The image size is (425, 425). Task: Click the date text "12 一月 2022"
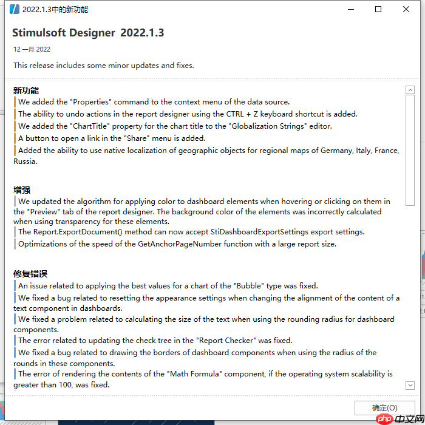pos(32,49)
